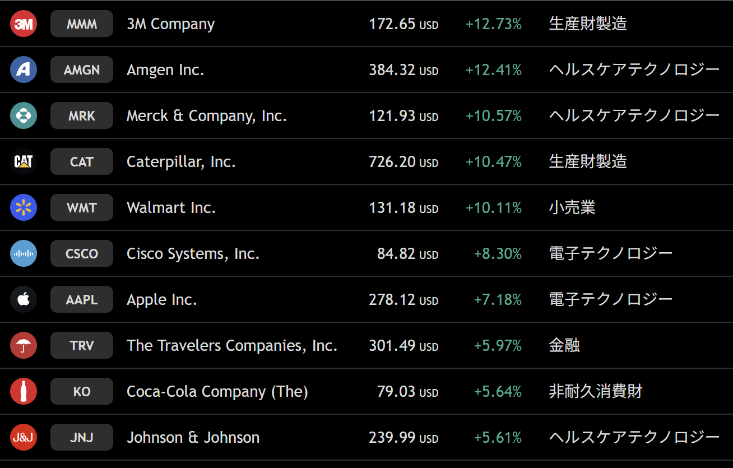Select the AAPL ticker badge
The width and height of the screenshot is (733, 468).
[x=82, y=300]
